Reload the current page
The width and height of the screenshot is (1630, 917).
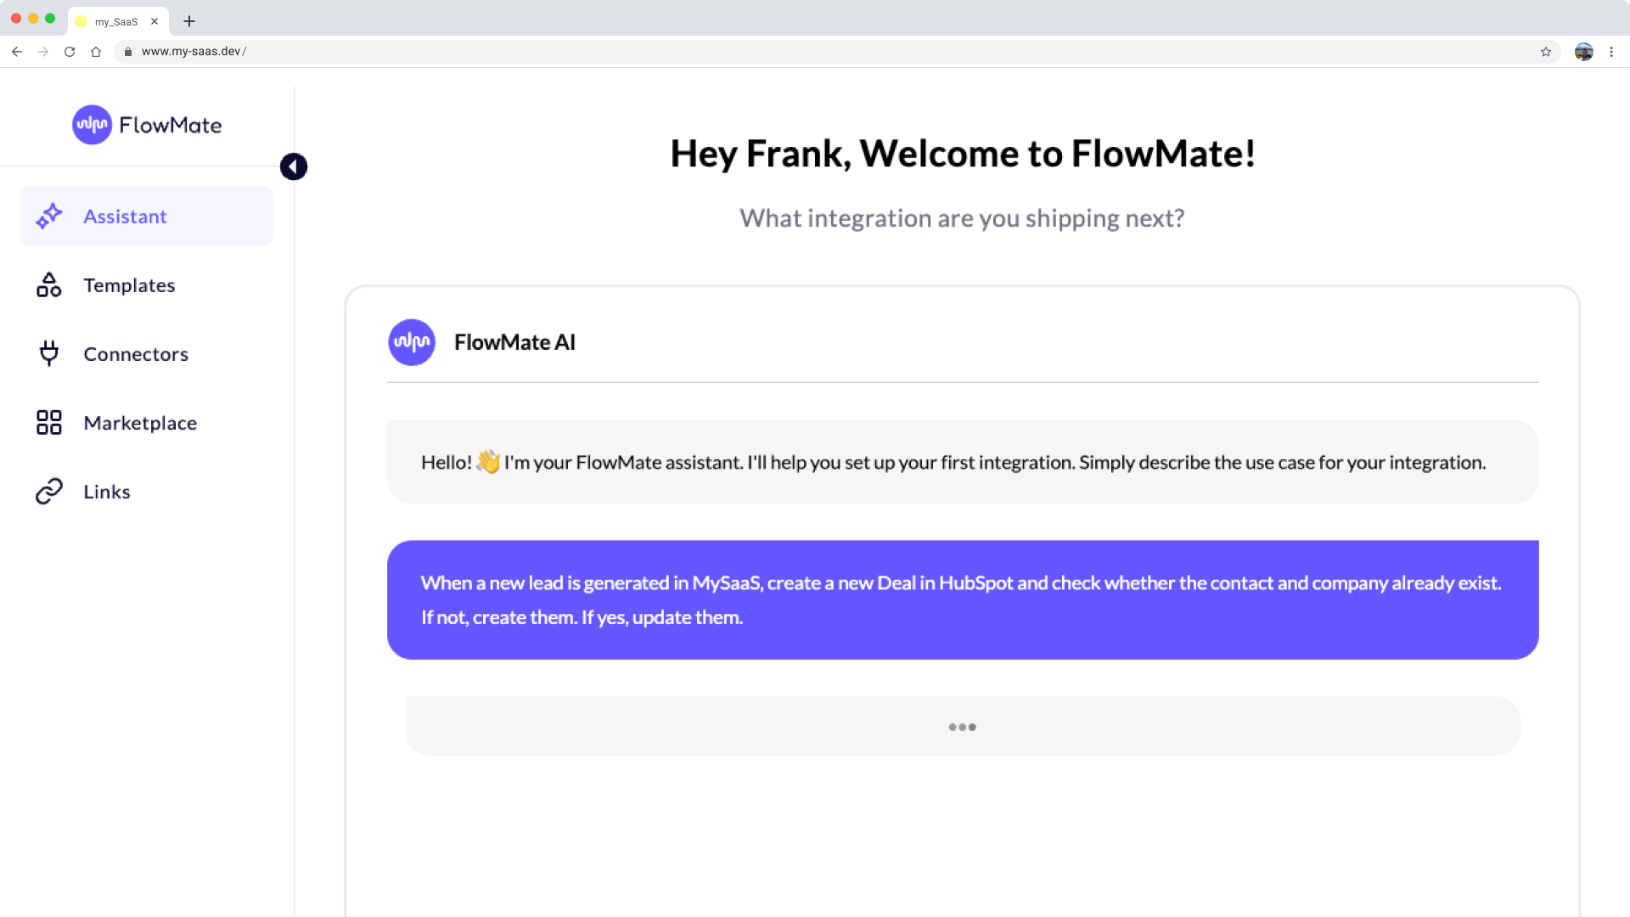tap(70, 52)
